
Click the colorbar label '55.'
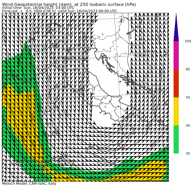tap(188, 97)
